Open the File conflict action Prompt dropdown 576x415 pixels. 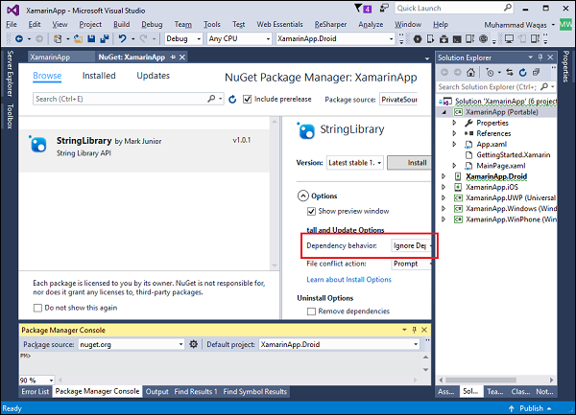click(x=412, y=264)
